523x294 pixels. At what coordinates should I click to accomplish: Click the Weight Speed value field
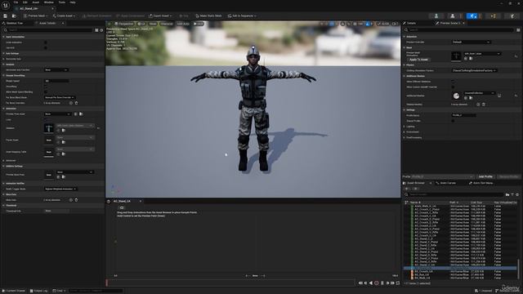coord(56,81)
